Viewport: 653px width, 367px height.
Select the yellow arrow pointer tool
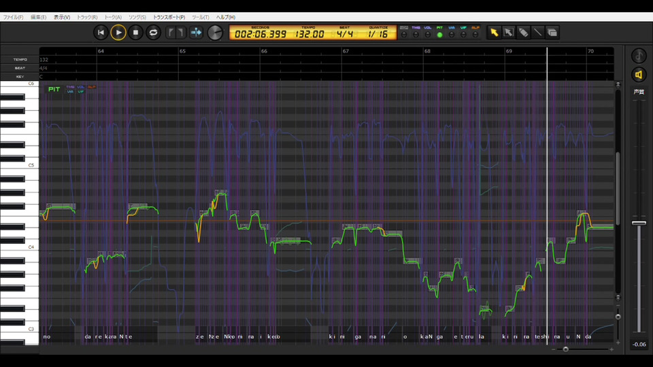[x=495, y=32]
